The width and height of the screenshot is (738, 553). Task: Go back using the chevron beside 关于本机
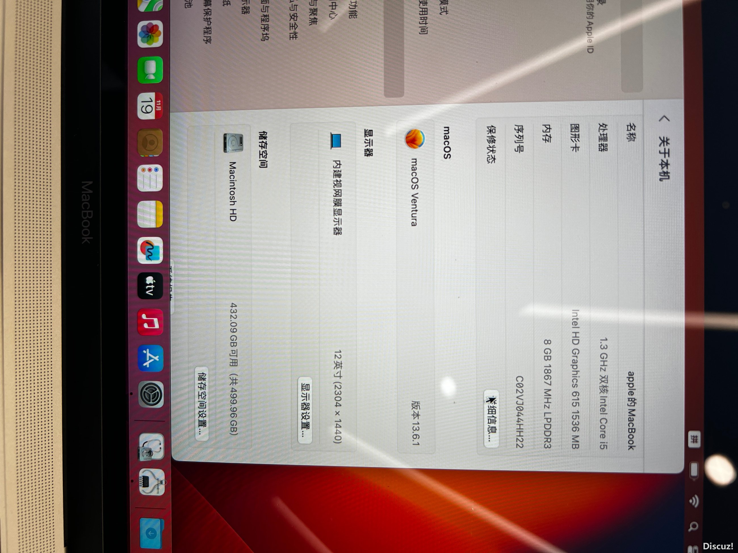(x=664, y=119)
